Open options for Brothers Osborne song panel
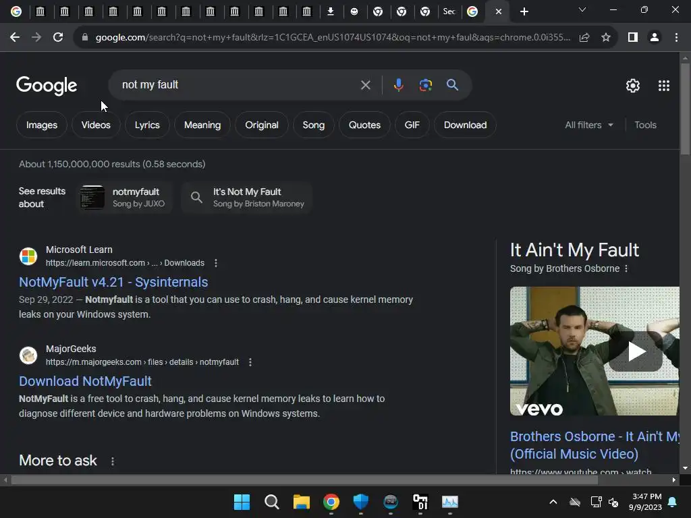 pos(626,268)
